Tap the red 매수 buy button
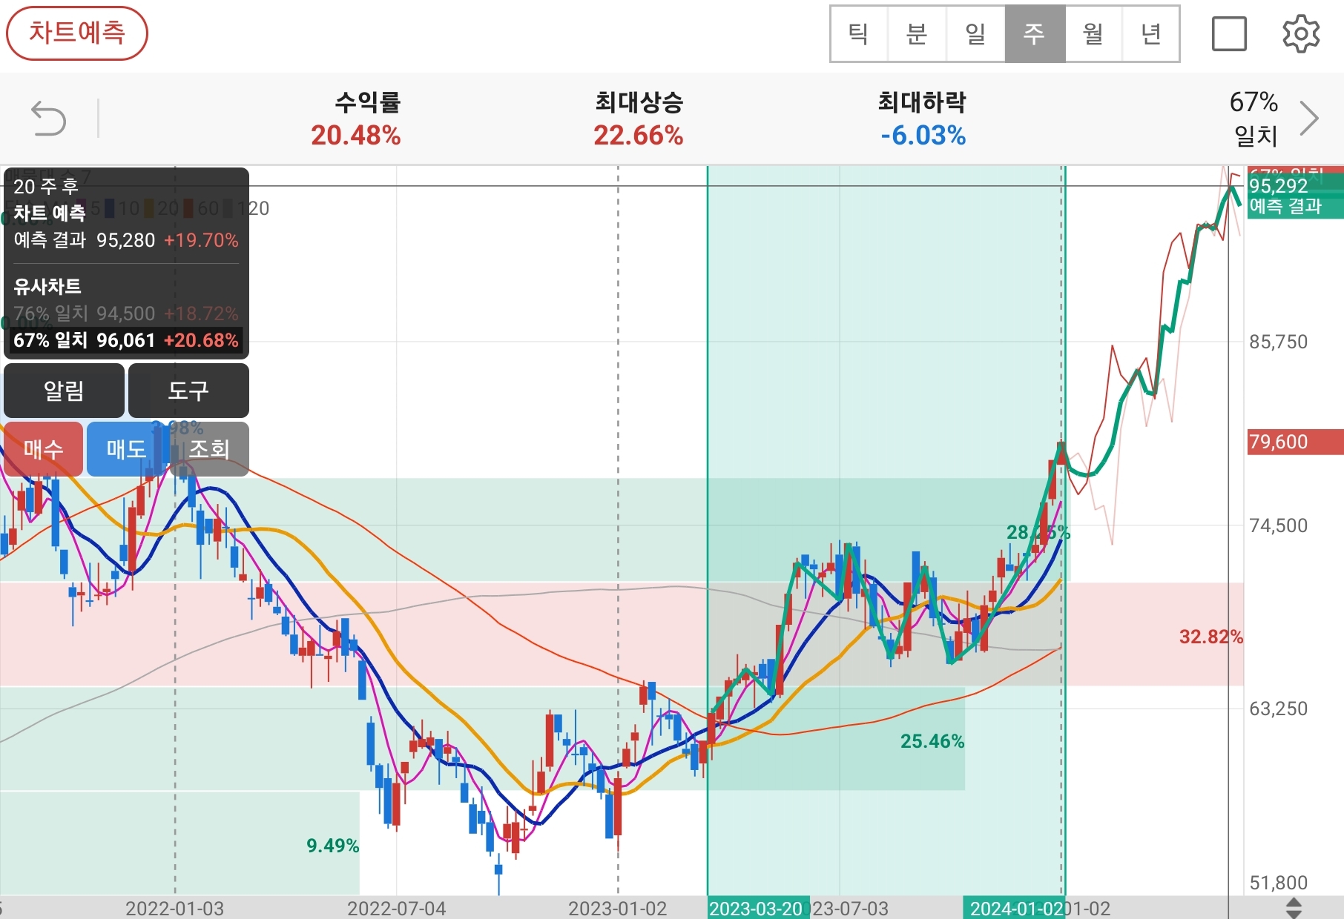 [x=44, y=449]
